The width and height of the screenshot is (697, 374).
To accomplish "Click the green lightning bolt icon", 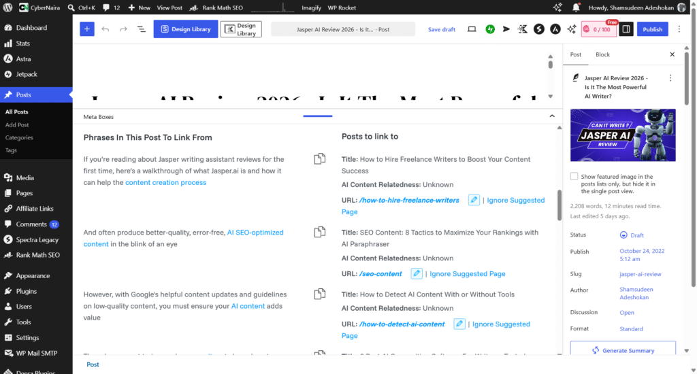I will 490,29.
